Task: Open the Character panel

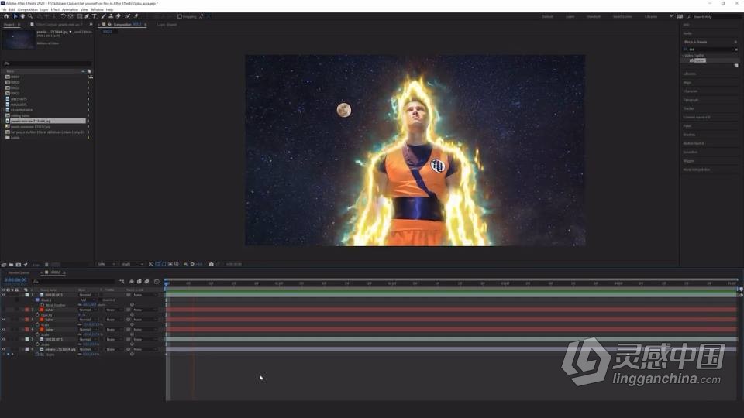Action: (691, 91)
